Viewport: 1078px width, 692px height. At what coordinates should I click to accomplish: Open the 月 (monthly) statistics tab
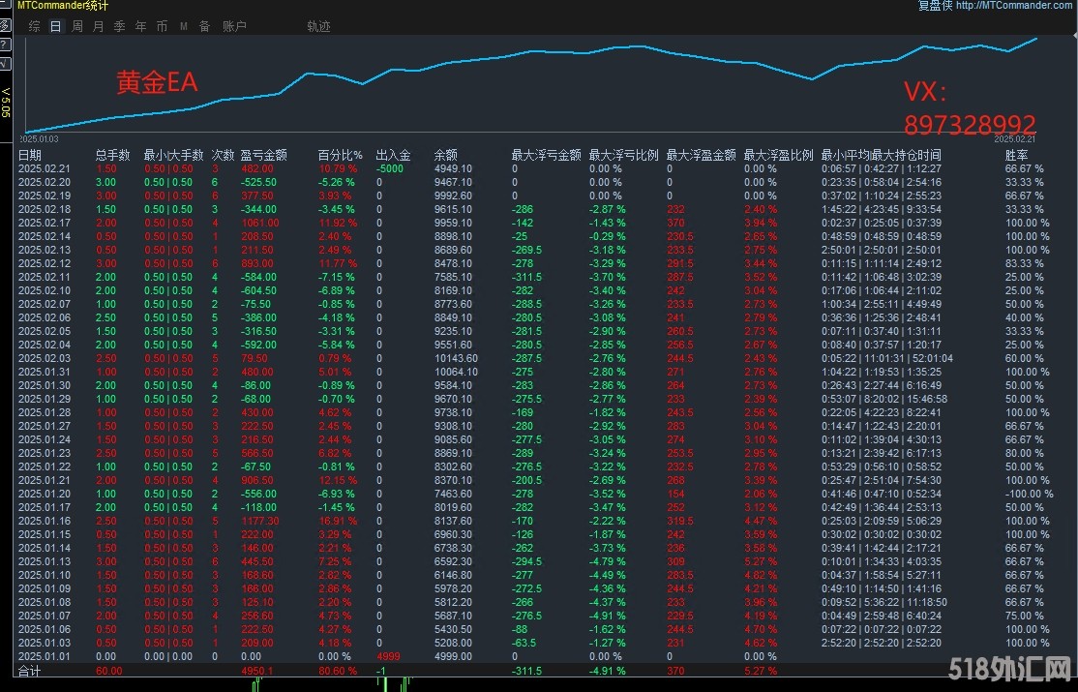98,26
